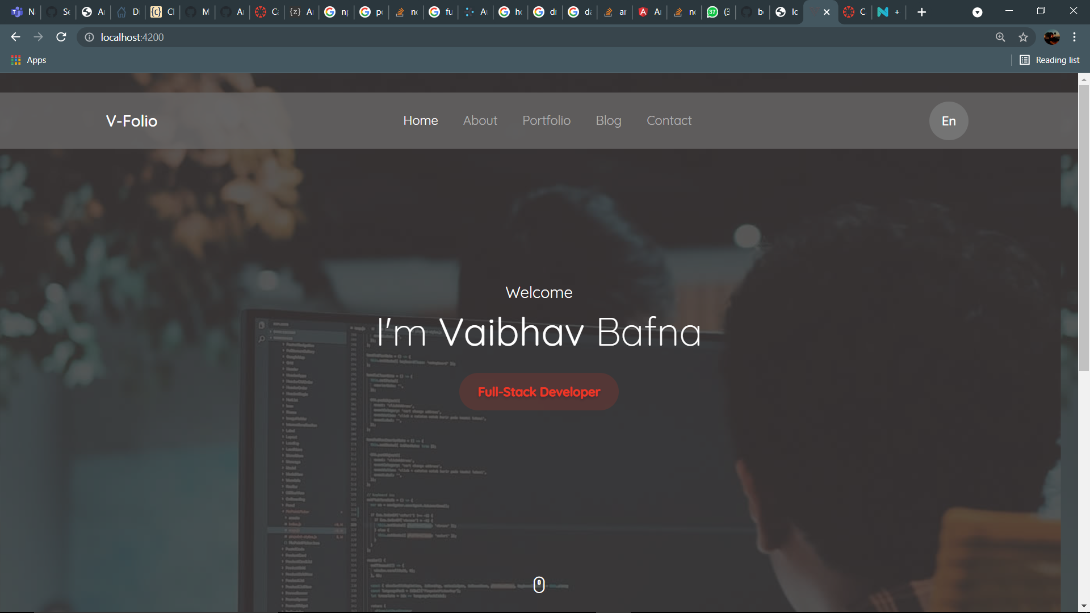Reload the localhost:4200 page

(61, 37)
